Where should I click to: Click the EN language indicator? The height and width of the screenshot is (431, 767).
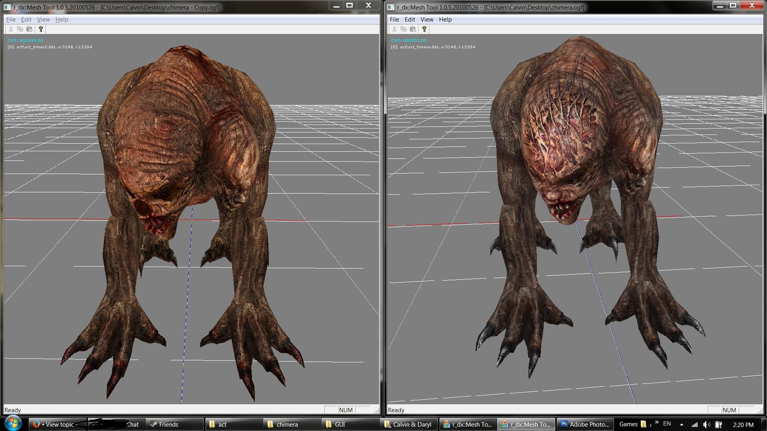click(x=667, y=424)
